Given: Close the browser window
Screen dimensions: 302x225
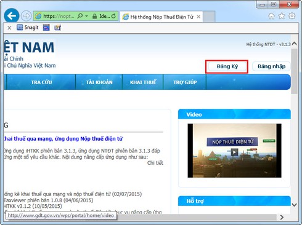Looking at the screenshot, I should 289,4.
